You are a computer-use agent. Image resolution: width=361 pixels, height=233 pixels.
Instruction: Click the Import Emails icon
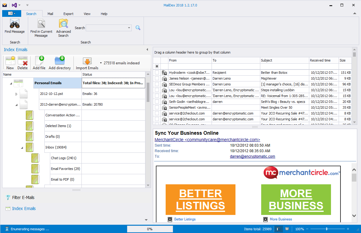(87, 61)
